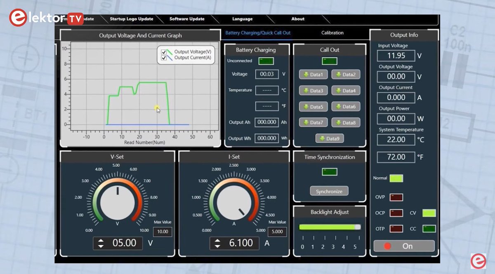This screenshot has height=274, width=495.
Task: Open the Software Update tab
Action: [186, 19]
